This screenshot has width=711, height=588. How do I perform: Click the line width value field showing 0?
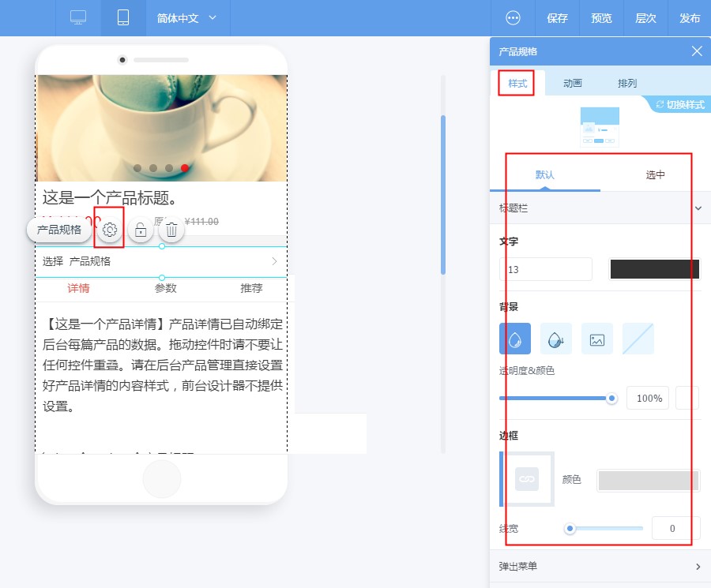(x=676, y=528)
